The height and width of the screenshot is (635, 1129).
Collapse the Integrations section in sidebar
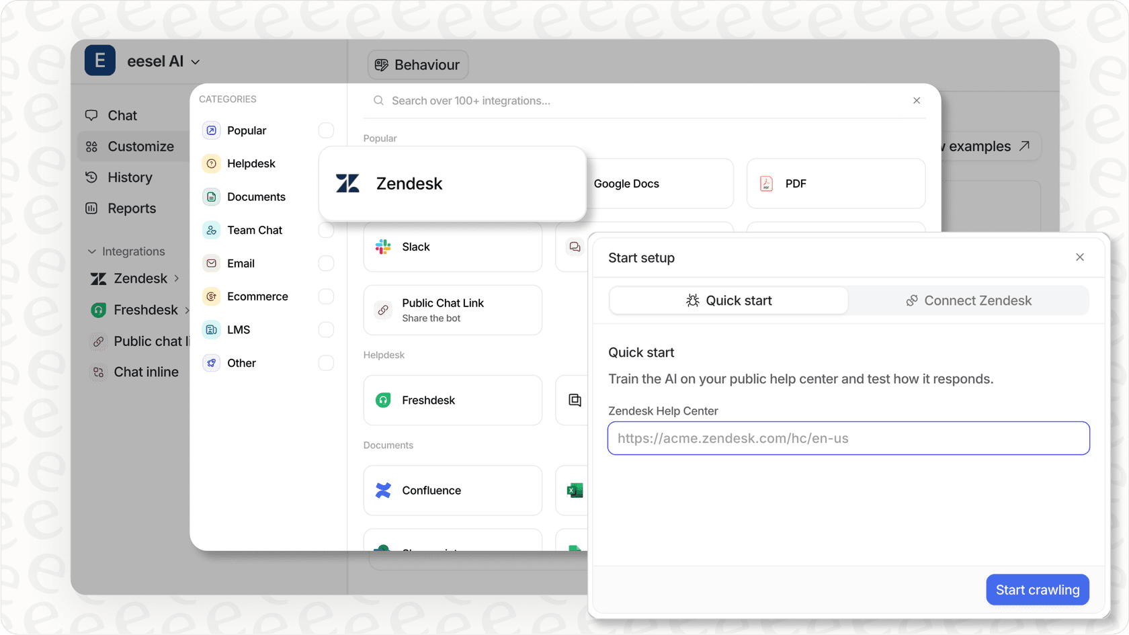(93, 251)
